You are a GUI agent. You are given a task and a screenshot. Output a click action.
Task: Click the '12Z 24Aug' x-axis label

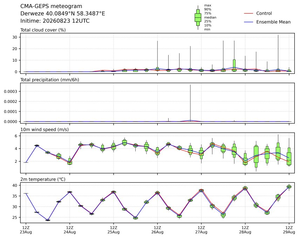(70, 230)
